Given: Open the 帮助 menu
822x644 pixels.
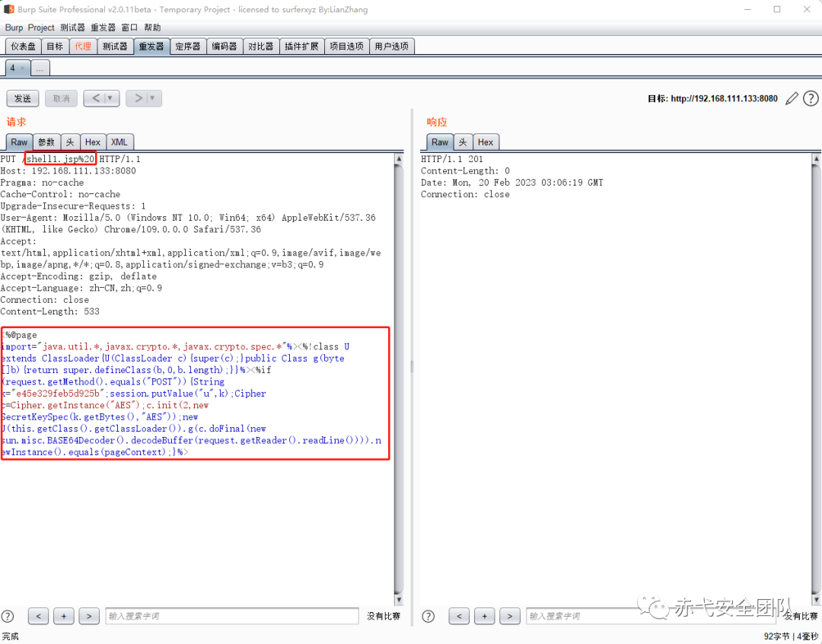Looking at the screenshot, I should [x=152, y=27].
